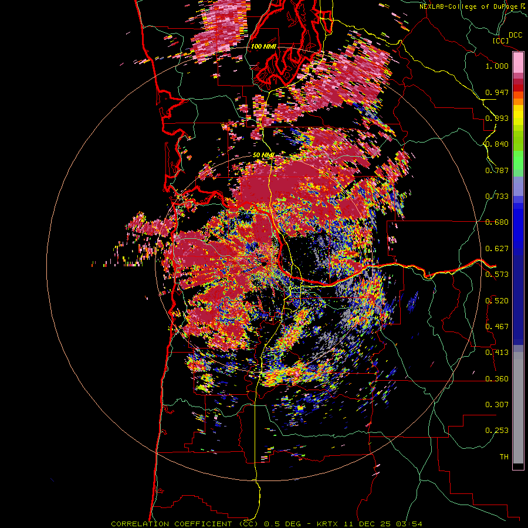The width and height of the screenshot is (528, 528).
Task: Pick the orange swatch beside 0.947
Action: click(x=518, y=95)
